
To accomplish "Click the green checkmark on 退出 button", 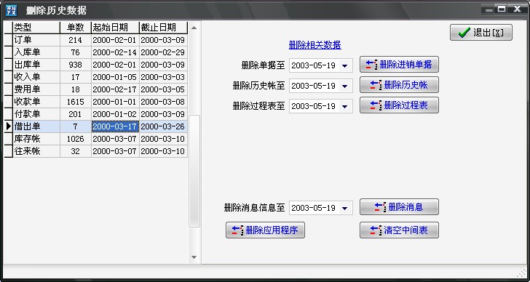I will click(x=464, y=33).
